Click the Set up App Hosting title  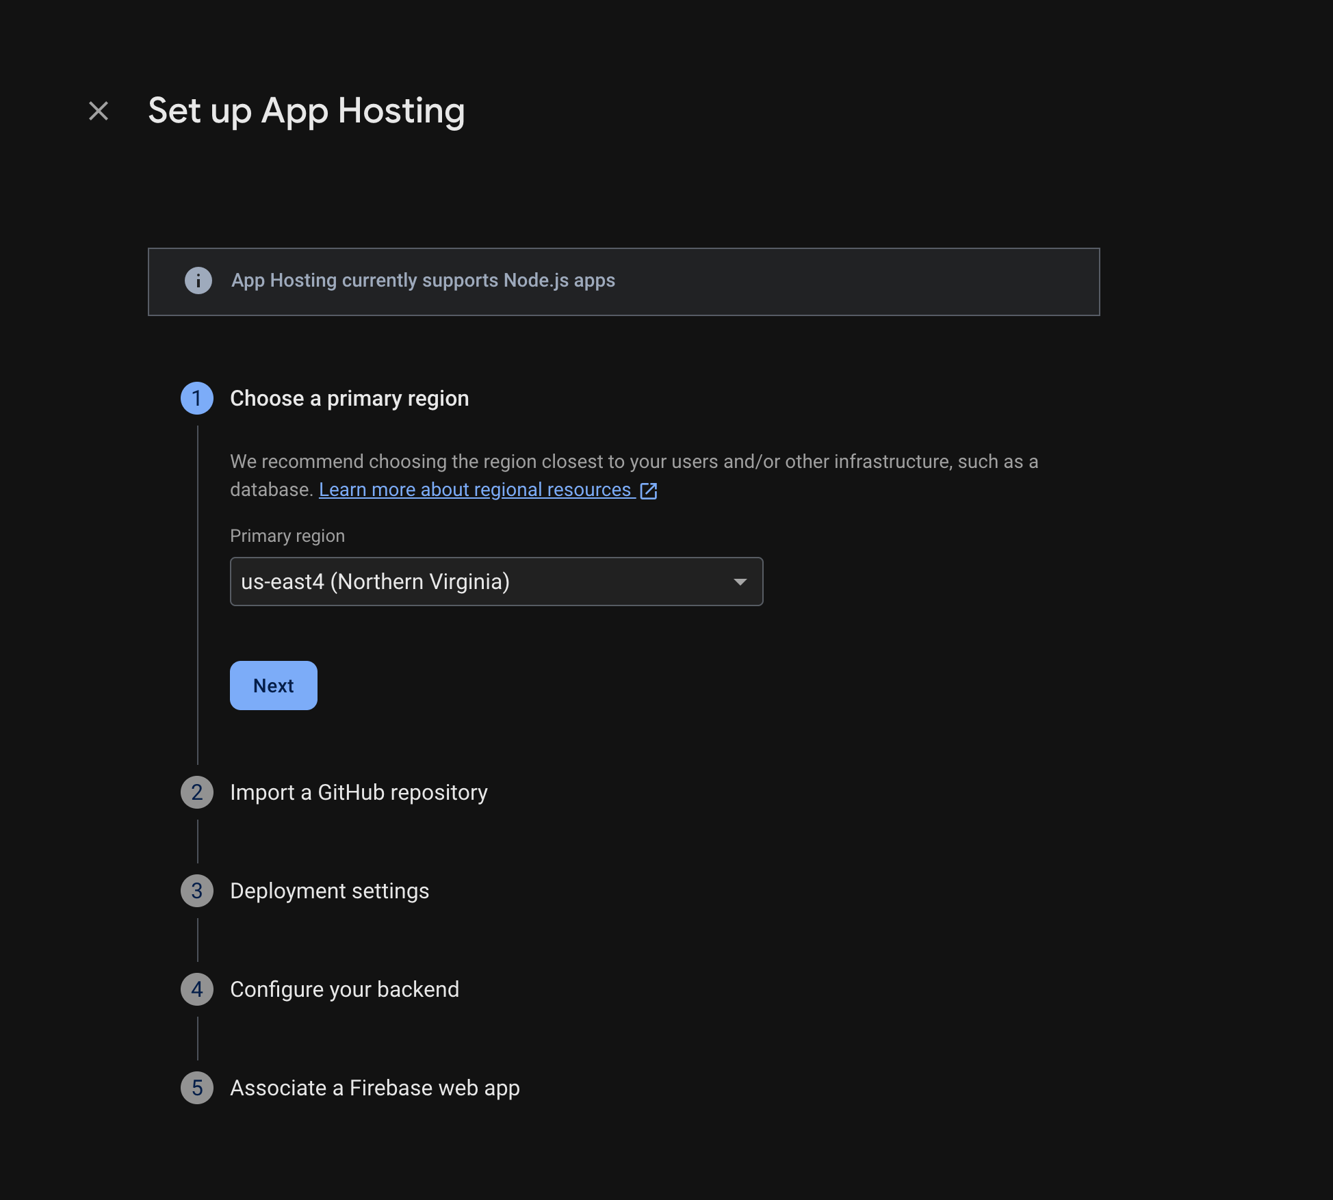click(x=307, y=111)
